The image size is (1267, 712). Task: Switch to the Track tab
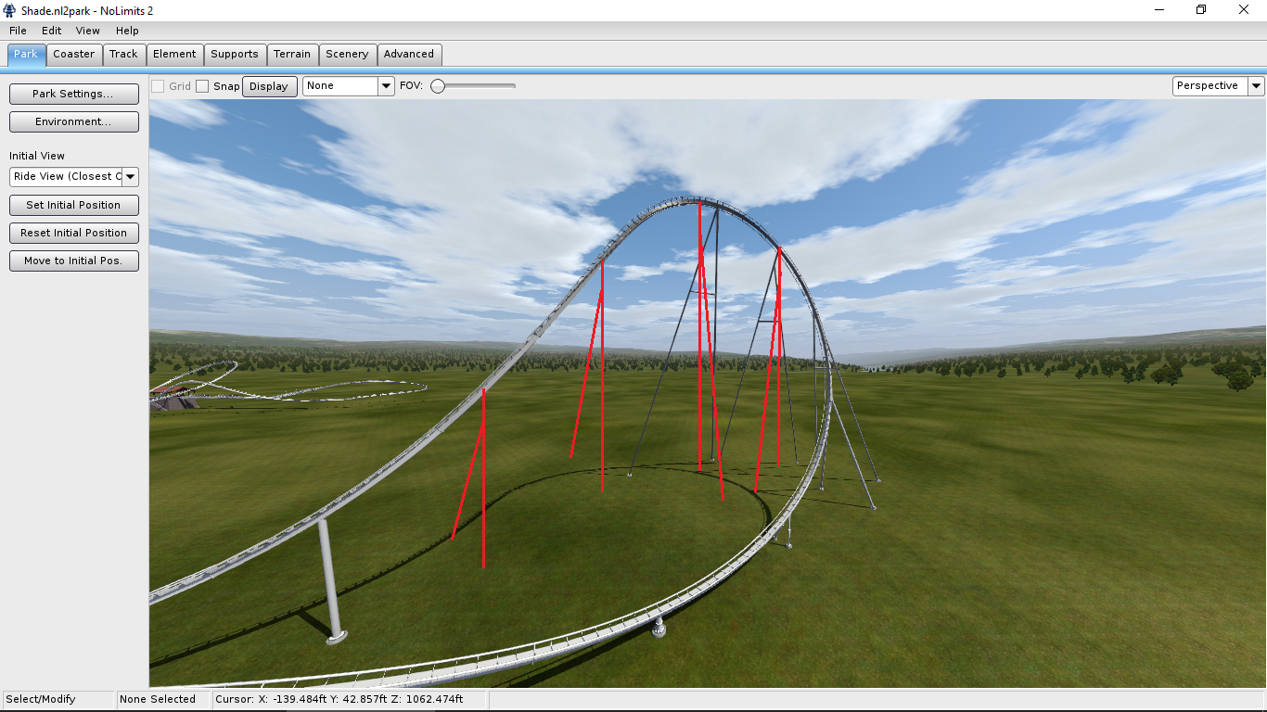(123, 54)
